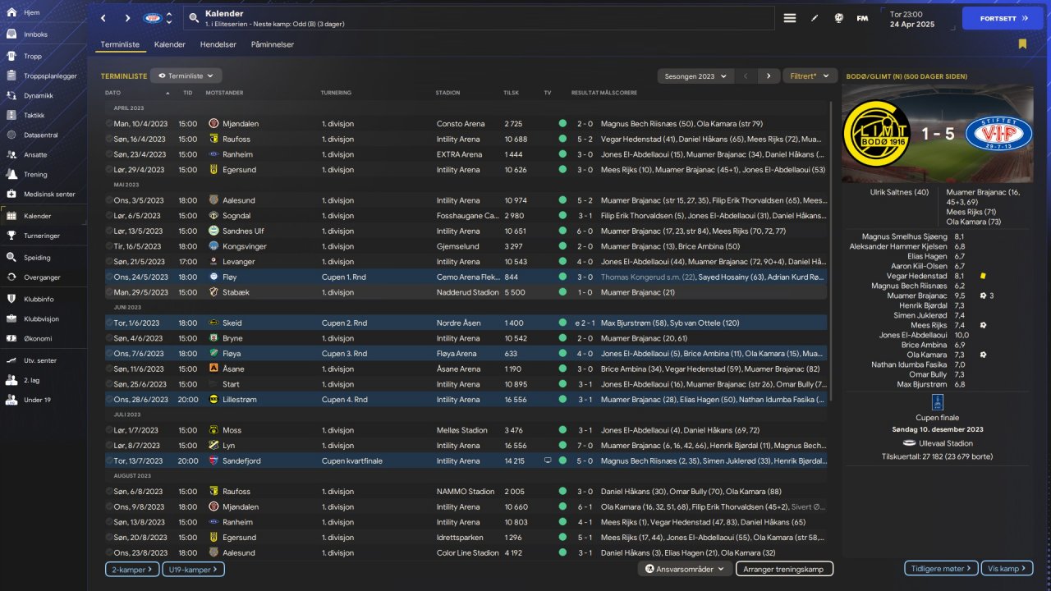Click the Innboks sidebar icon
Viewport: 1051px width, 591px height.
(x=11, y=35)
